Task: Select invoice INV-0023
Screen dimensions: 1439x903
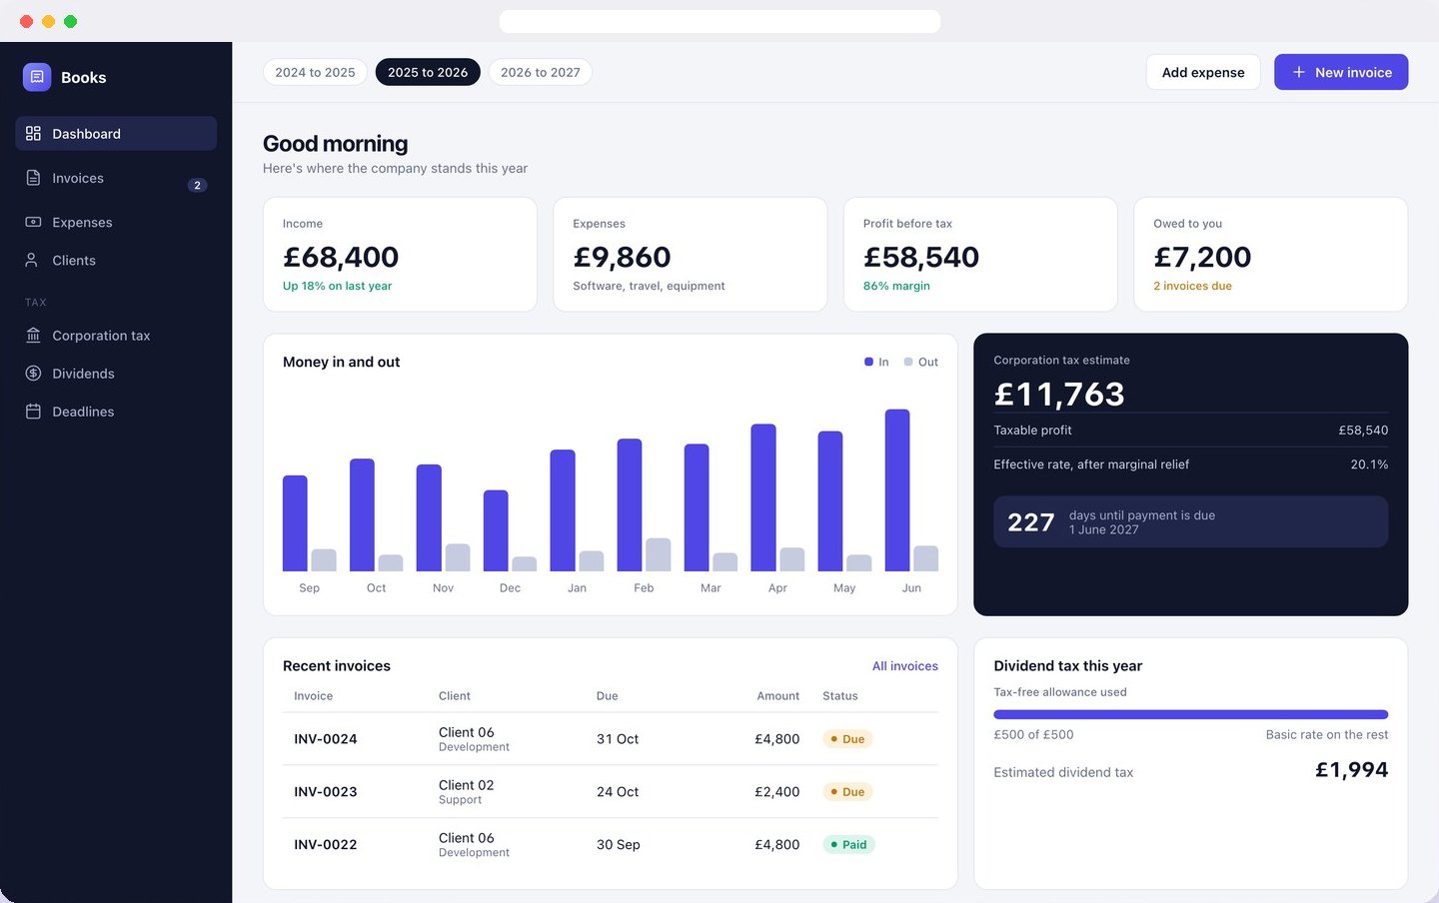Action: 611,792
